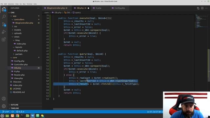Split the editor with the split icon
The width and height of the screenshot is (210, 118).
click(x=202, y=8)
